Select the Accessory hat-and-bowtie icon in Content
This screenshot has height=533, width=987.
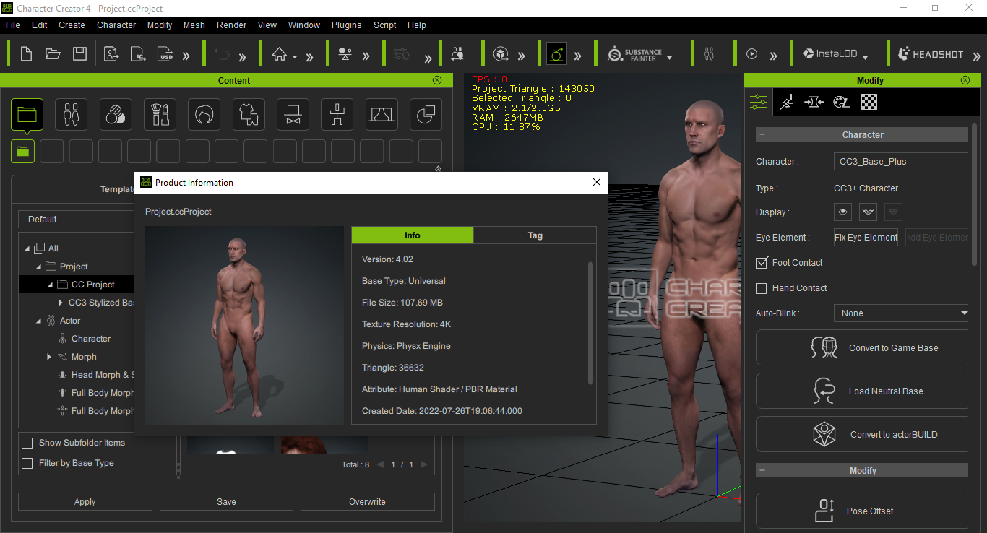point(293,114)
